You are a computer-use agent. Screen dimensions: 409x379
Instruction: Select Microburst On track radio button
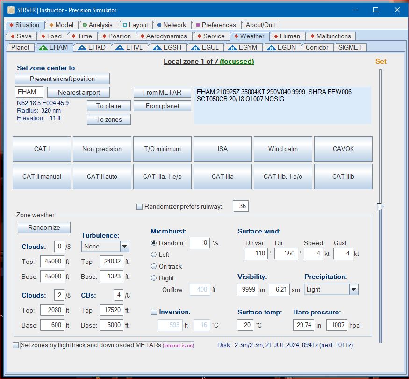(154, 266)
